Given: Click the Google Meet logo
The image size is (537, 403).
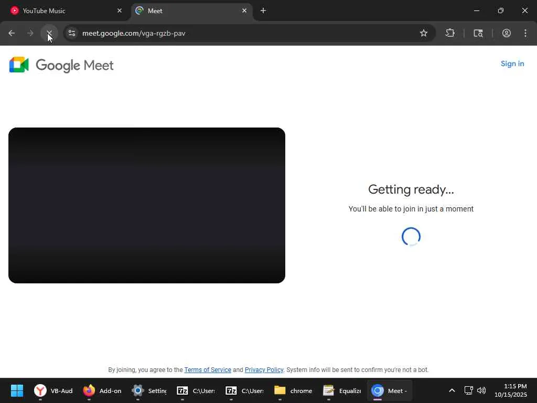Looking at the screenshot, I should coord(61,65).
